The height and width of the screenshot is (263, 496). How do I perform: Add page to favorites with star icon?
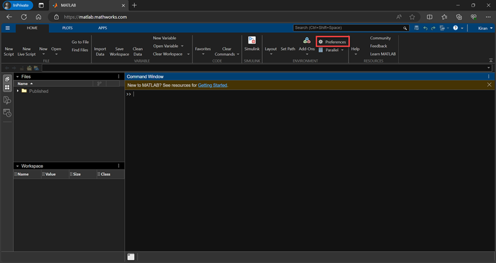point(412,17)
